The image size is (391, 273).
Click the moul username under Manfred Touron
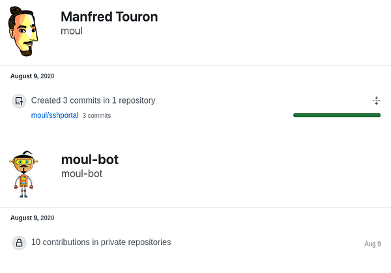(x=72, y=31)
